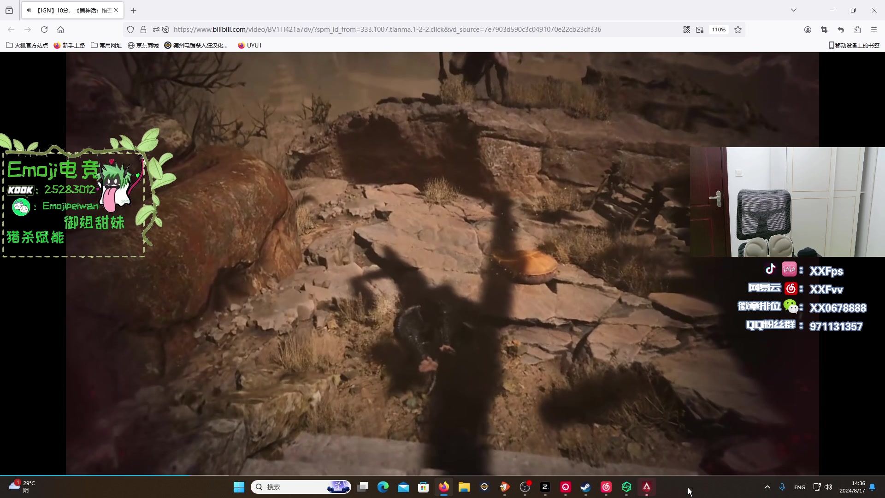
Task: Open File Explorer from taskbar
Action: [x=464, y=487]
